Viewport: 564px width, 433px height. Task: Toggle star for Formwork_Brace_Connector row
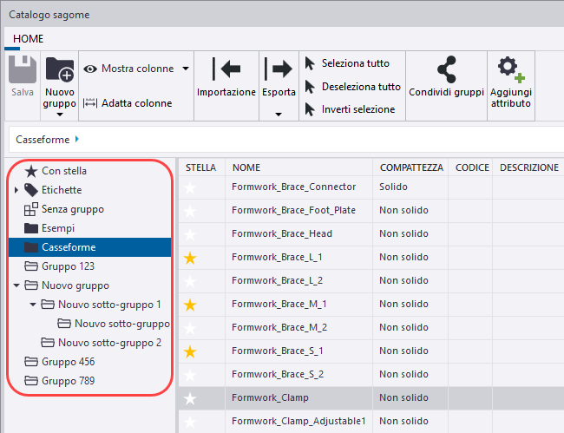pos(190,187)
